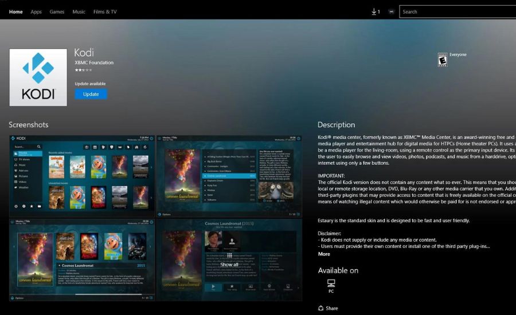Click the Available on heading
Screen dimensions: 516x315
338,270
